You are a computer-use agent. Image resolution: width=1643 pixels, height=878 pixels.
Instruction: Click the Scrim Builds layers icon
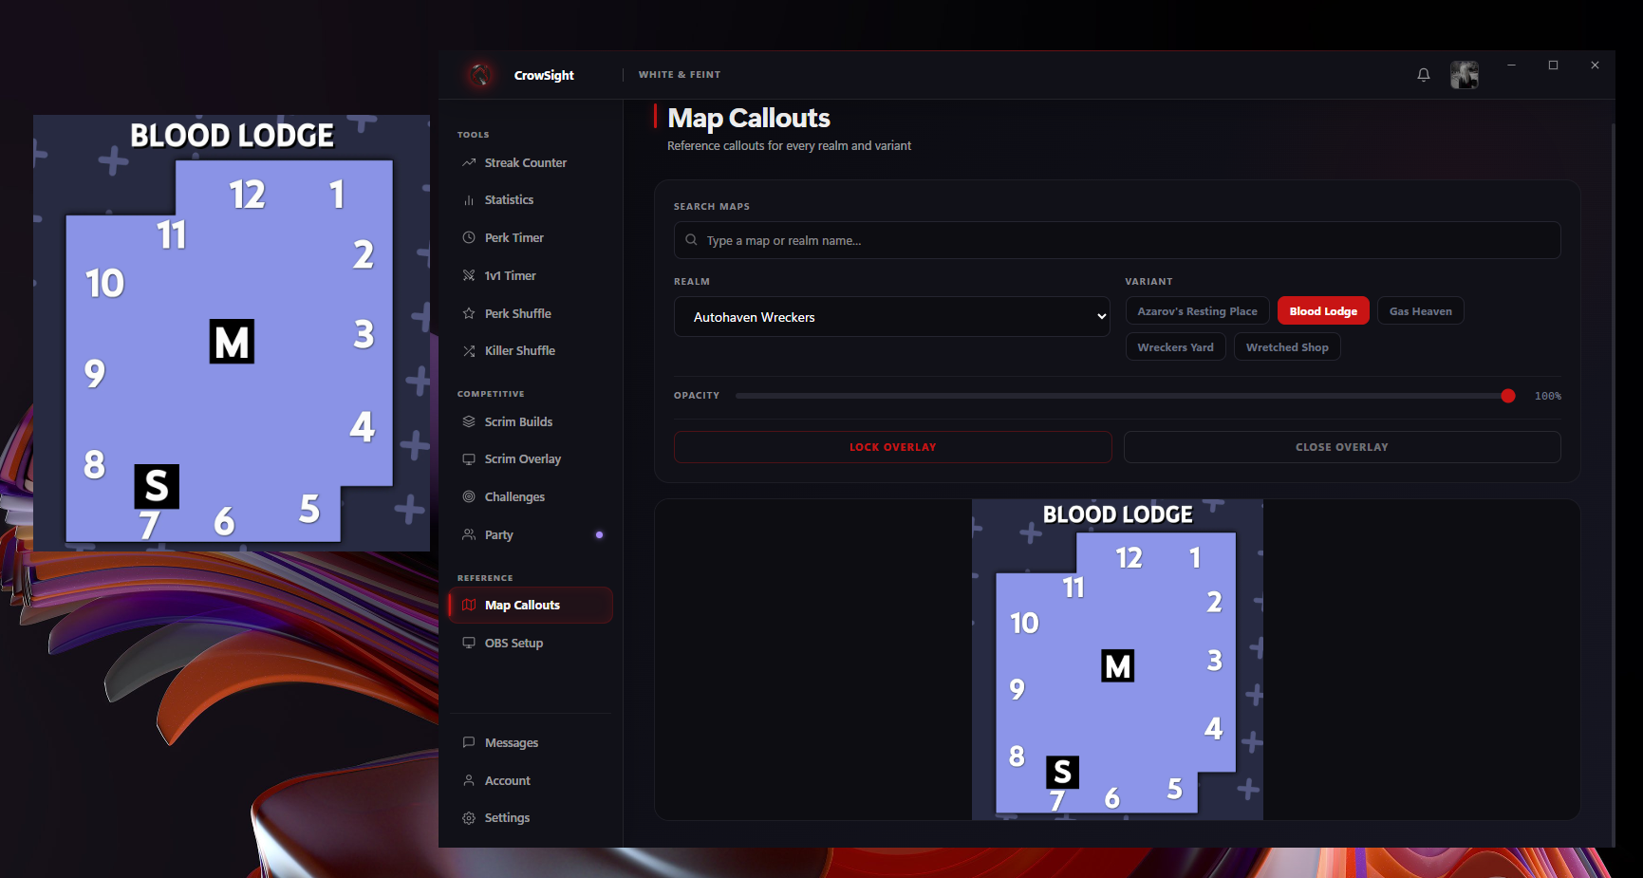click(469, 421)
